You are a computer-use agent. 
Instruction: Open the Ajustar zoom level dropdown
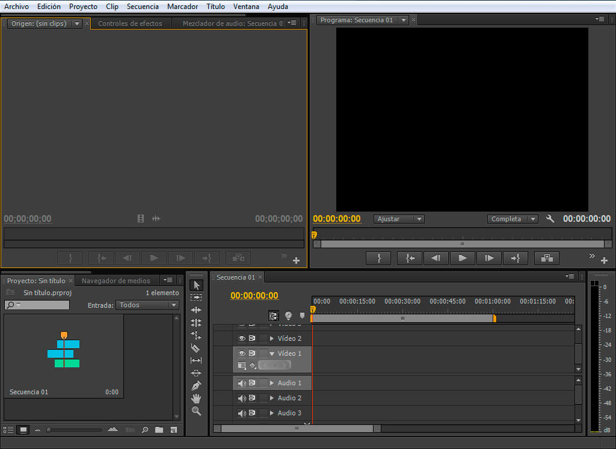(399, 219)
